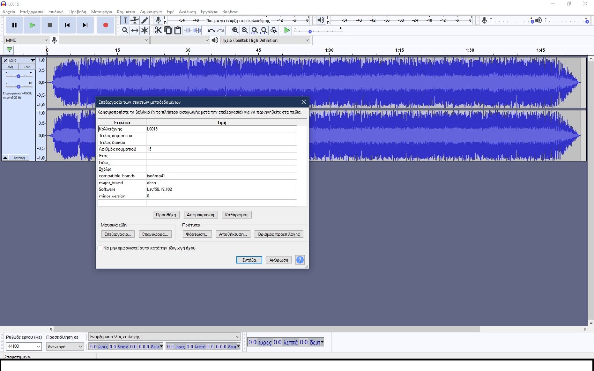Screen dimensions: 594x371
Task: Toggle the Σόλο button on track
Action: point(27,67)
